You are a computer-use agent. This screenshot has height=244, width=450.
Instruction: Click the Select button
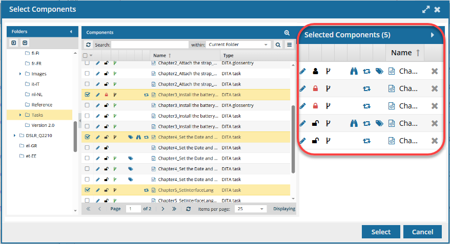381,232
